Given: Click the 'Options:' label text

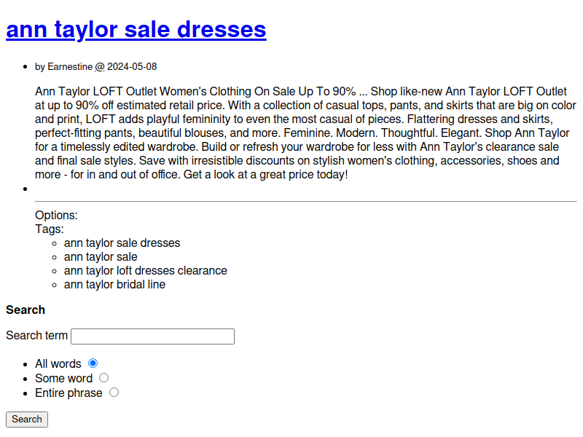Looking at the screenshot, I should pyautogui.click(x=56, y=215).
